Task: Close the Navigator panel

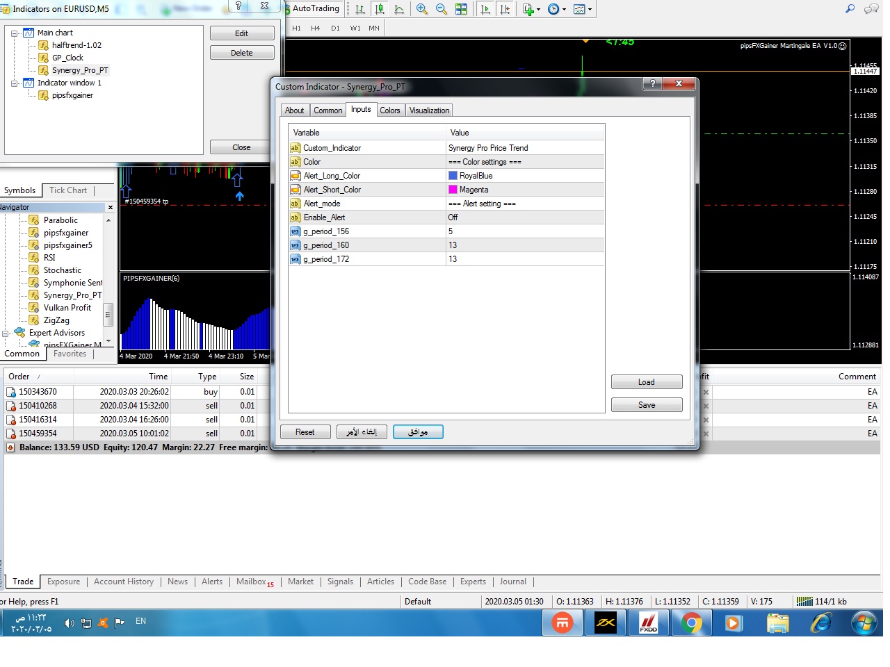Action: pyautogui.click(x=110, y=207)
